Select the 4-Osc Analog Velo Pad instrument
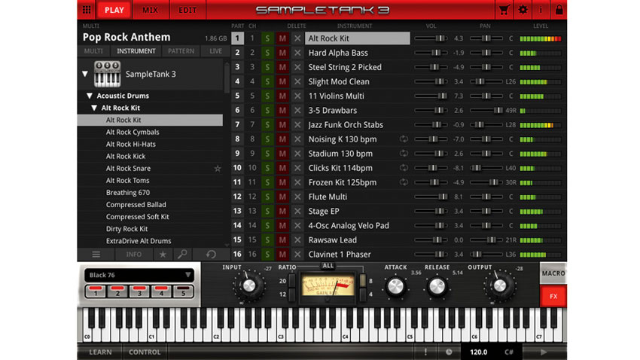640x360 pixels. click(357, 226)
